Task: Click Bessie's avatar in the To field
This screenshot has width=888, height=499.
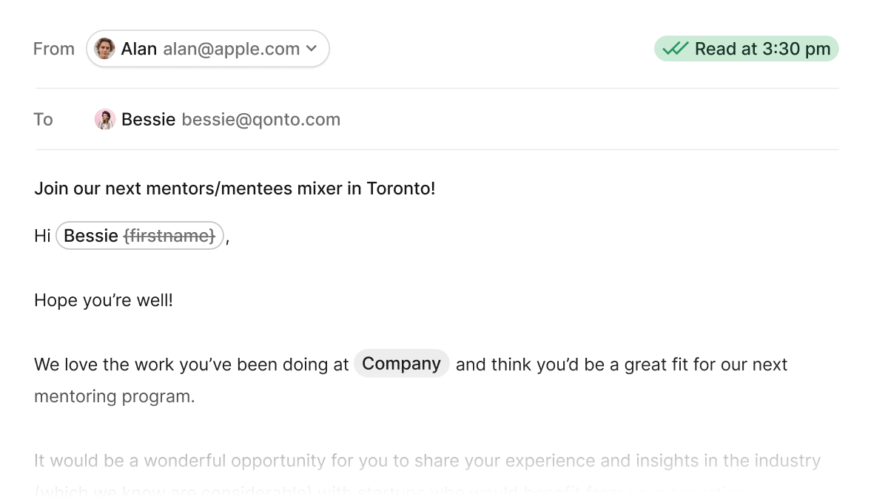Action: pyautogui.click(x=105, y=120)
